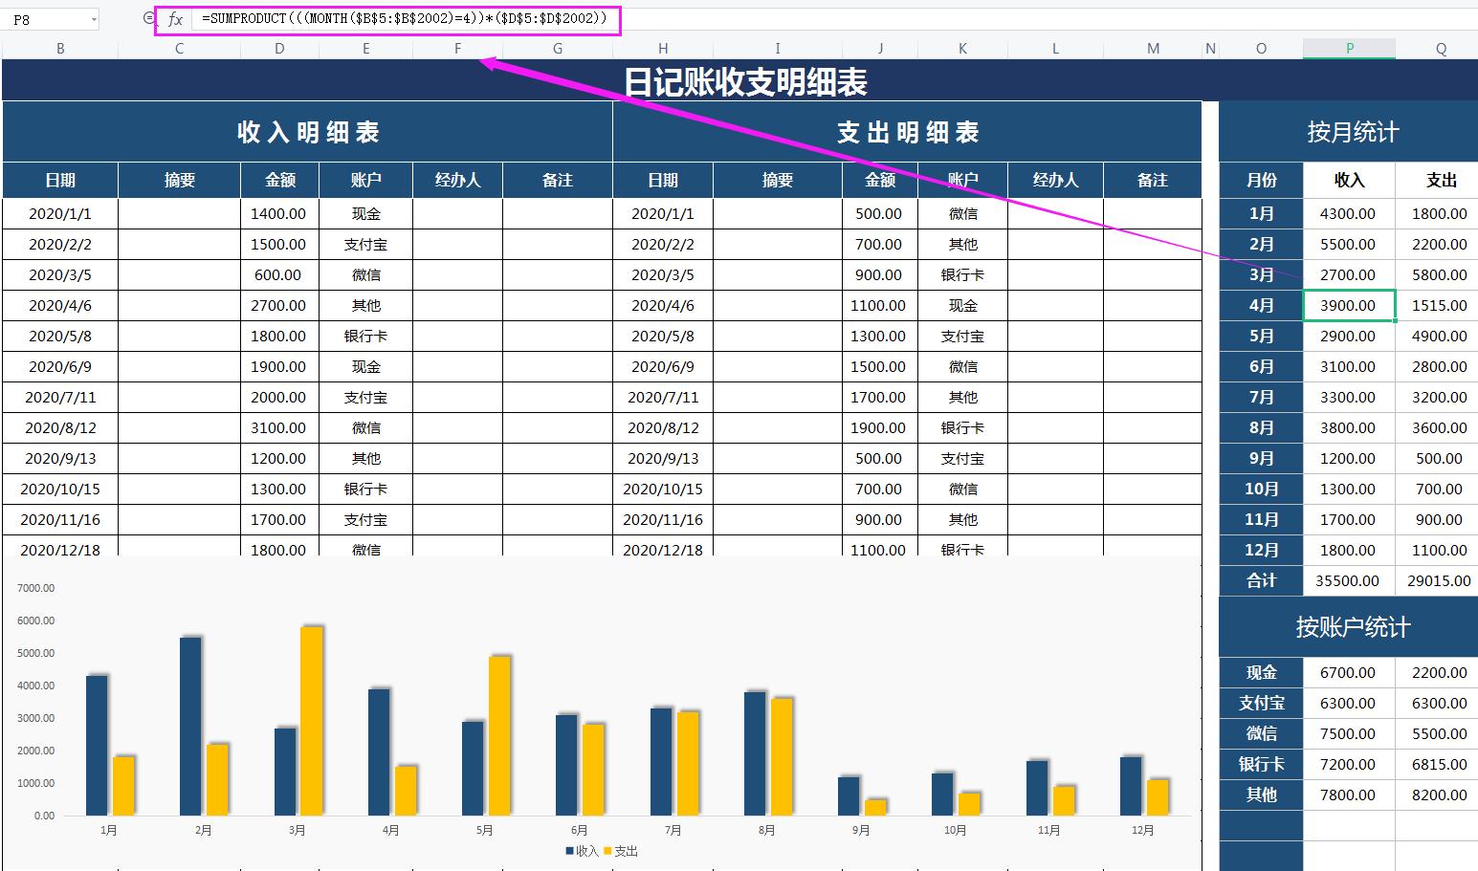1478x871 pixels.
Task: Collapse the formula bar using the minus icon
Action: tap(148, 18)
